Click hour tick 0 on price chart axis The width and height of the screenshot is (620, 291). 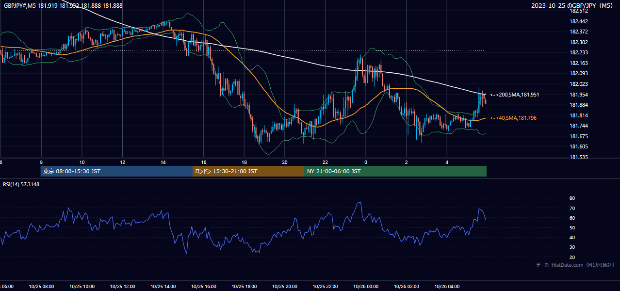point(366,162)
